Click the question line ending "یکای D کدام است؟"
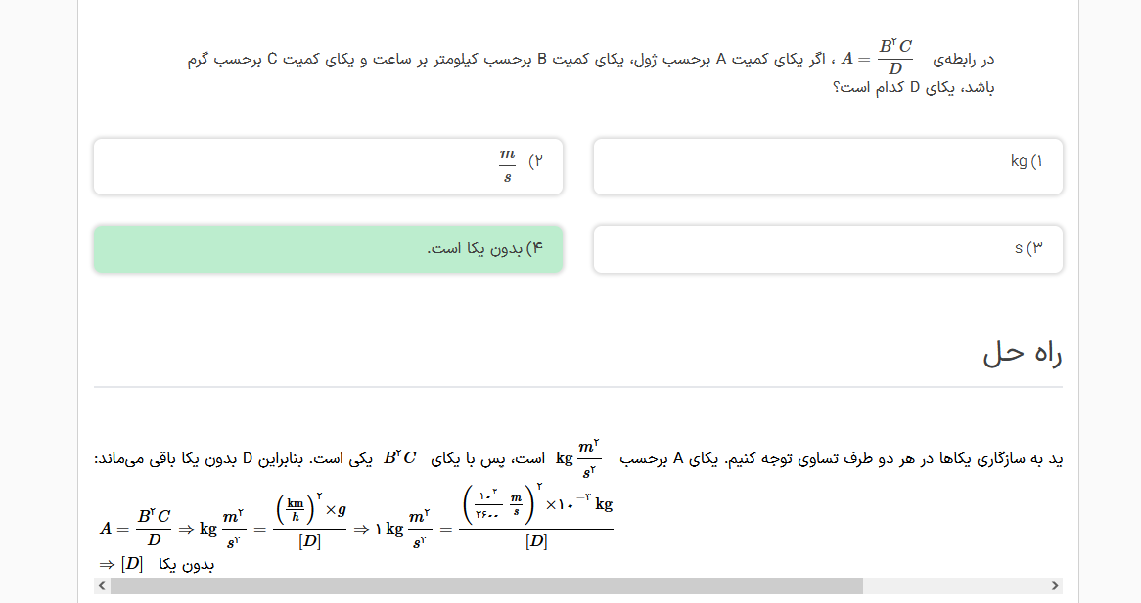Viewport: 1141px width, 603px height. coord(913,87)
